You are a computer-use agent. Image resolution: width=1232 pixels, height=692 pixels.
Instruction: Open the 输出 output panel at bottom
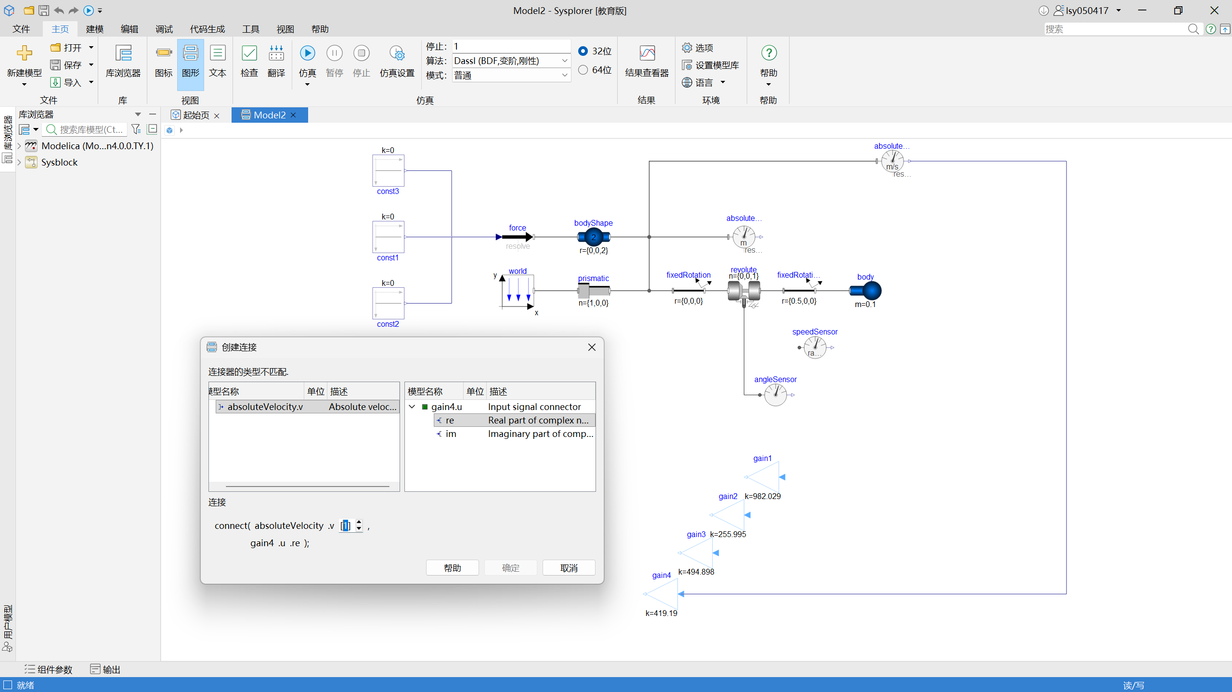(x=105, y=669)
